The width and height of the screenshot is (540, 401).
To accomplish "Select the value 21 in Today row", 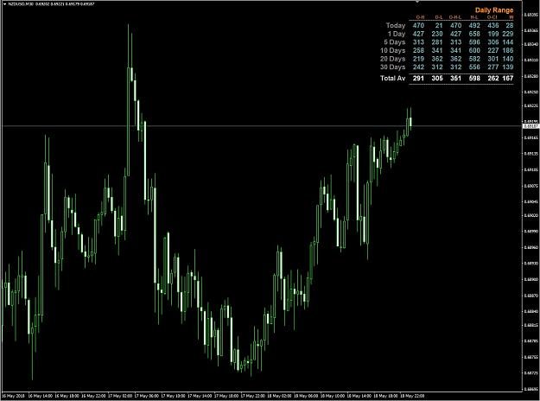I will tap(438, 25).
